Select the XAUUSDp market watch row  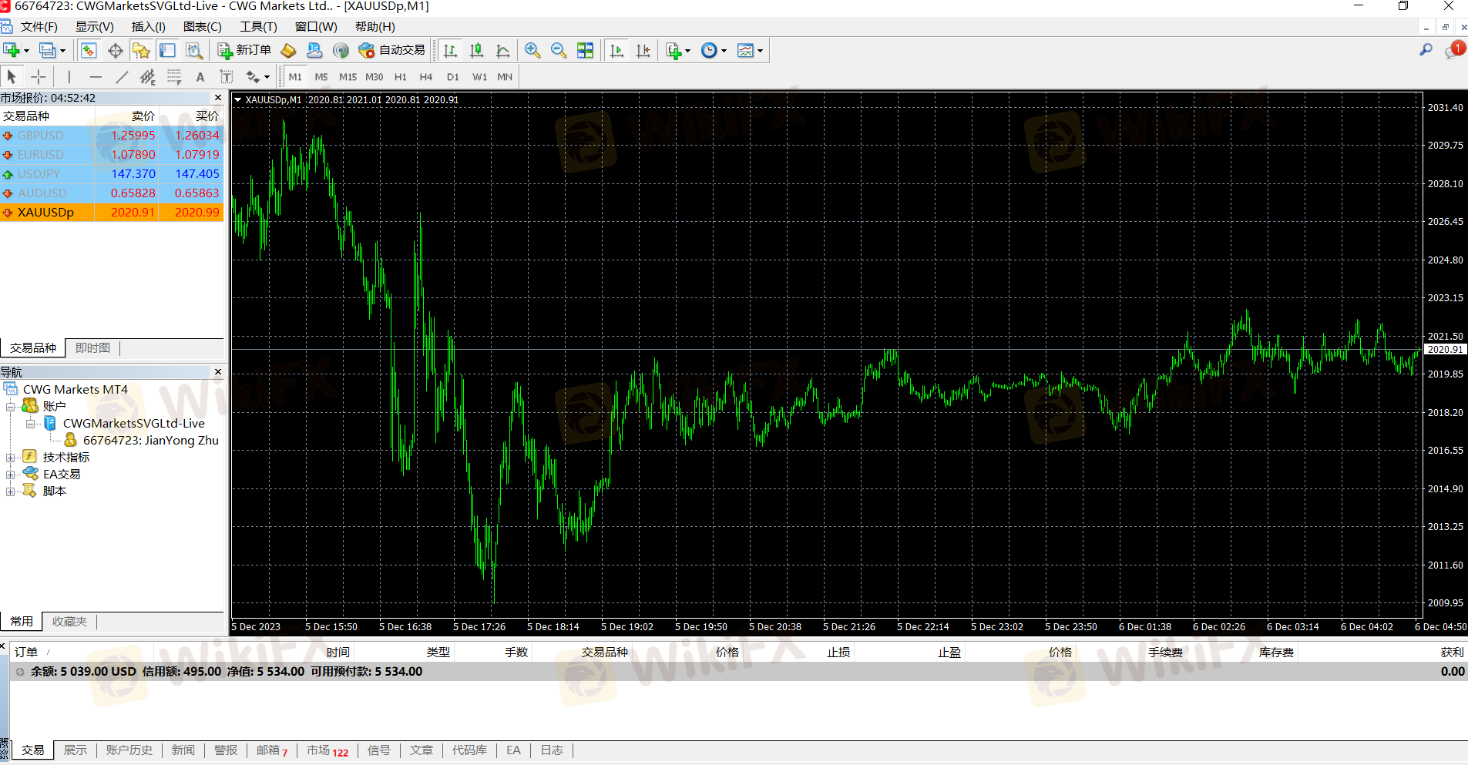click(112, 213)
